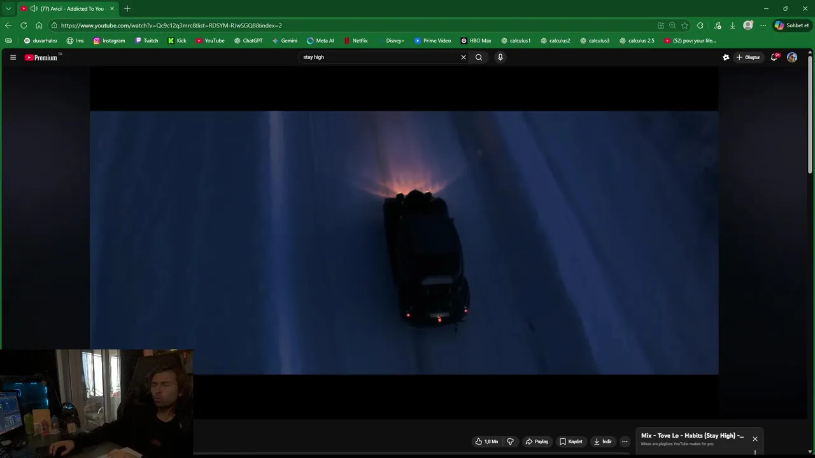This screenshot has height=458, width=815.
Task: Mute the tab via speaker icon
Action: 34,9
